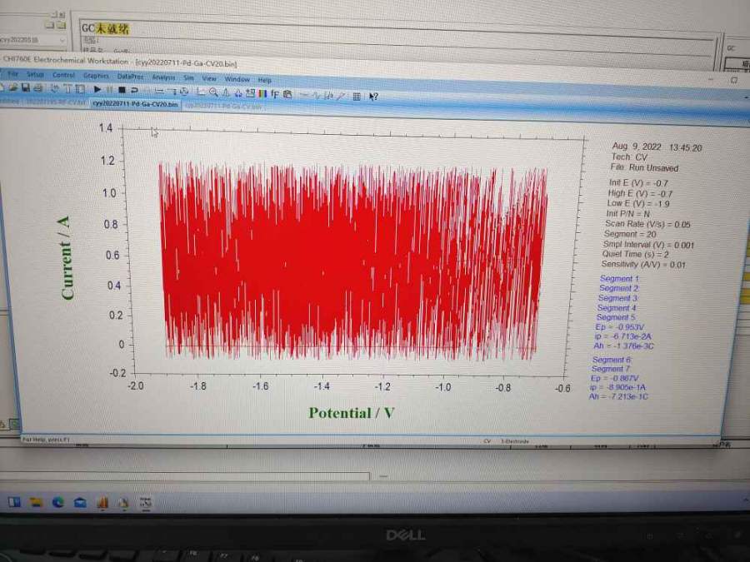
Task: Select the Zoom magnifier tool
Action: 214,92
